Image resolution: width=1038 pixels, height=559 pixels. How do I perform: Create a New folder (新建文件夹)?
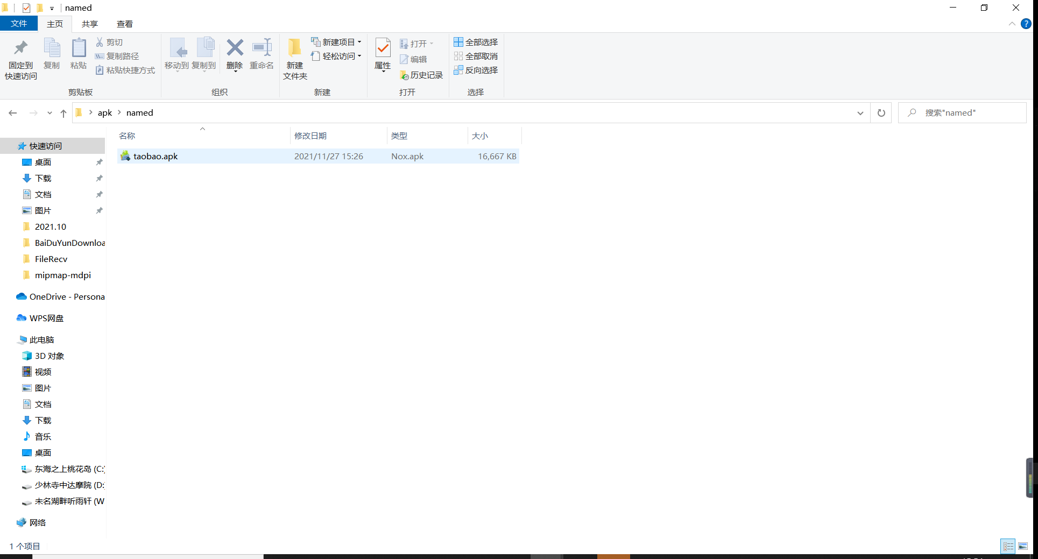pos(295,59)
